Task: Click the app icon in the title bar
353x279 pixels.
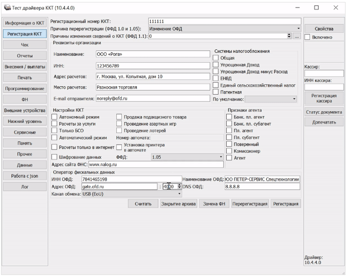Action: [x=6, y=8]
